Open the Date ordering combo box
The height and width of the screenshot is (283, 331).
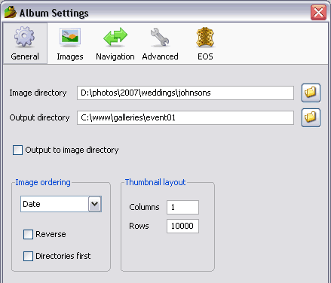(x=61, y=204)
